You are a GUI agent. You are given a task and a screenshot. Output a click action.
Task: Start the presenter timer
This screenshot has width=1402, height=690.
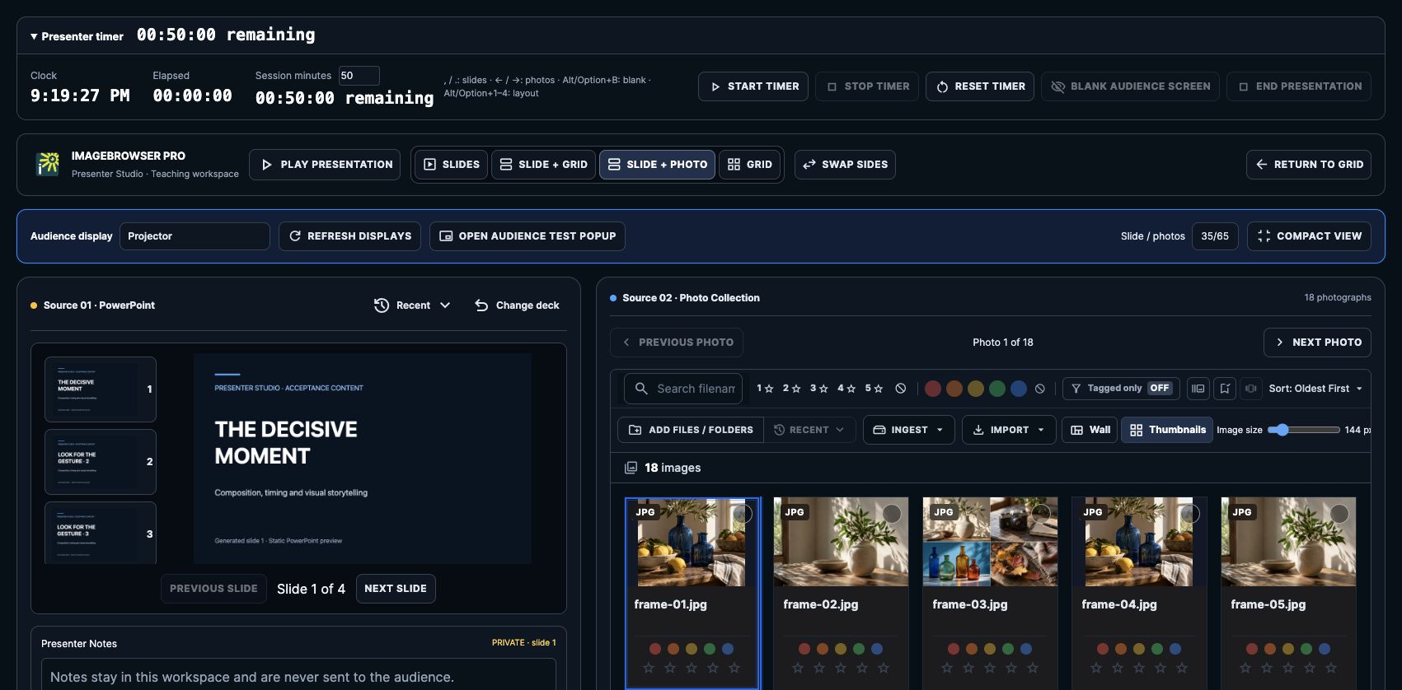pos(753,86)
